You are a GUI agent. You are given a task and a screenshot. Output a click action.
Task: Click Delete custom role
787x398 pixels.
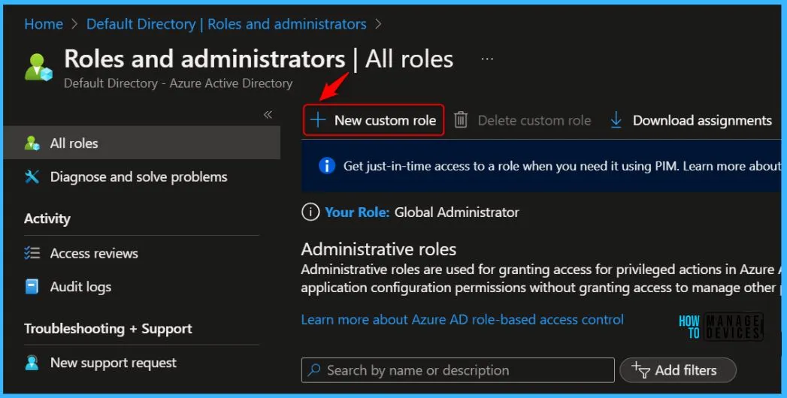(x=534, y=120)
